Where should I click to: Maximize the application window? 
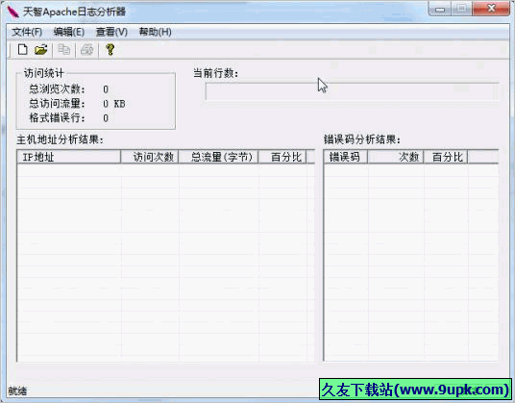(461, 9)
